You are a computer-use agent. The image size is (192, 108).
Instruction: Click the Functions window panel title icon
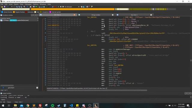[x=1, y=15]
